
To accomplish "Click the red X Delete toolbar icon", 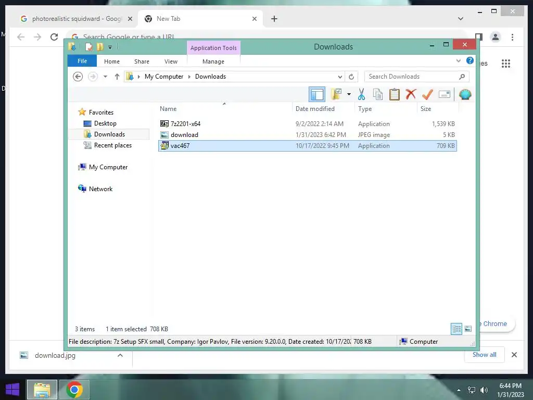I will coord(411,94).
